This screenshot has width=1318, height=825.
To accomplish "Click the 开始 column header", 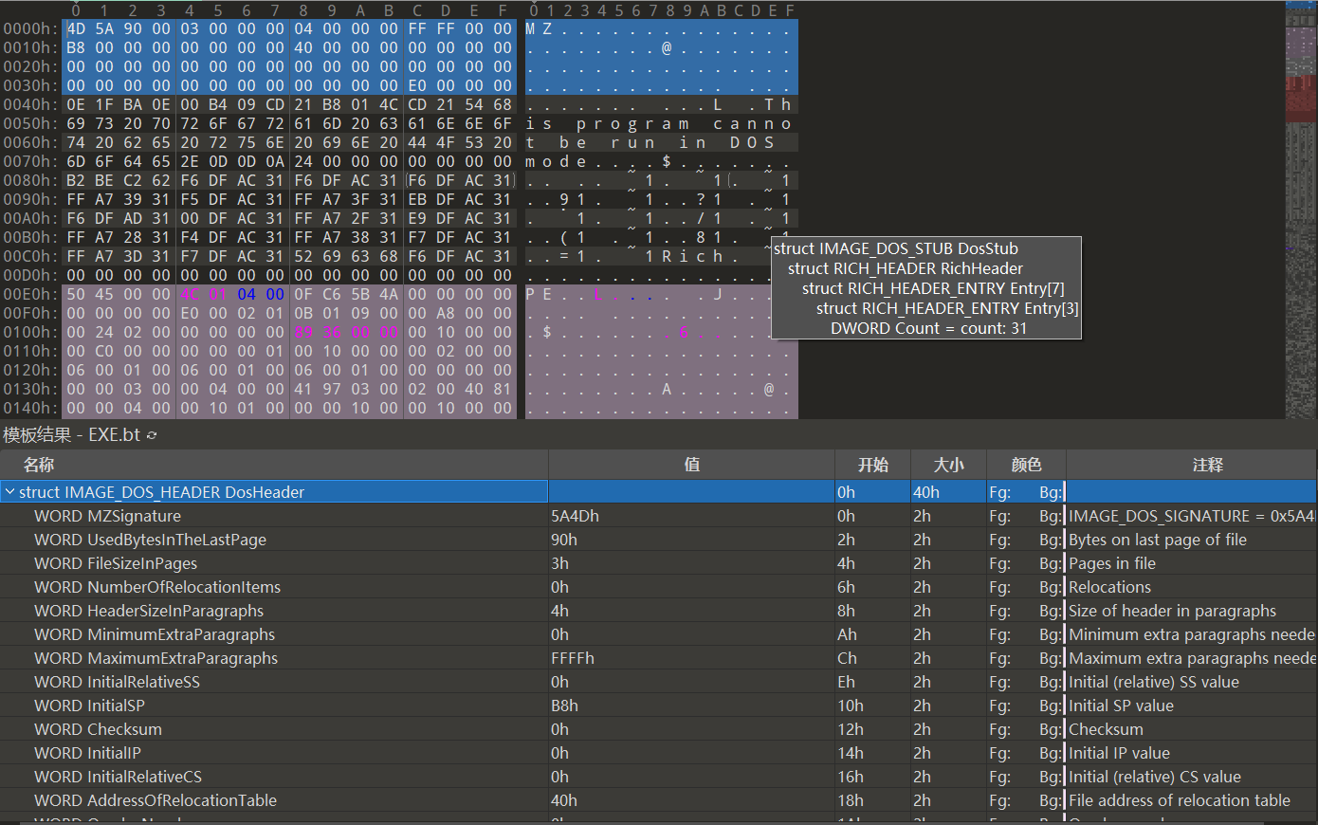I will tap(872, 465).
